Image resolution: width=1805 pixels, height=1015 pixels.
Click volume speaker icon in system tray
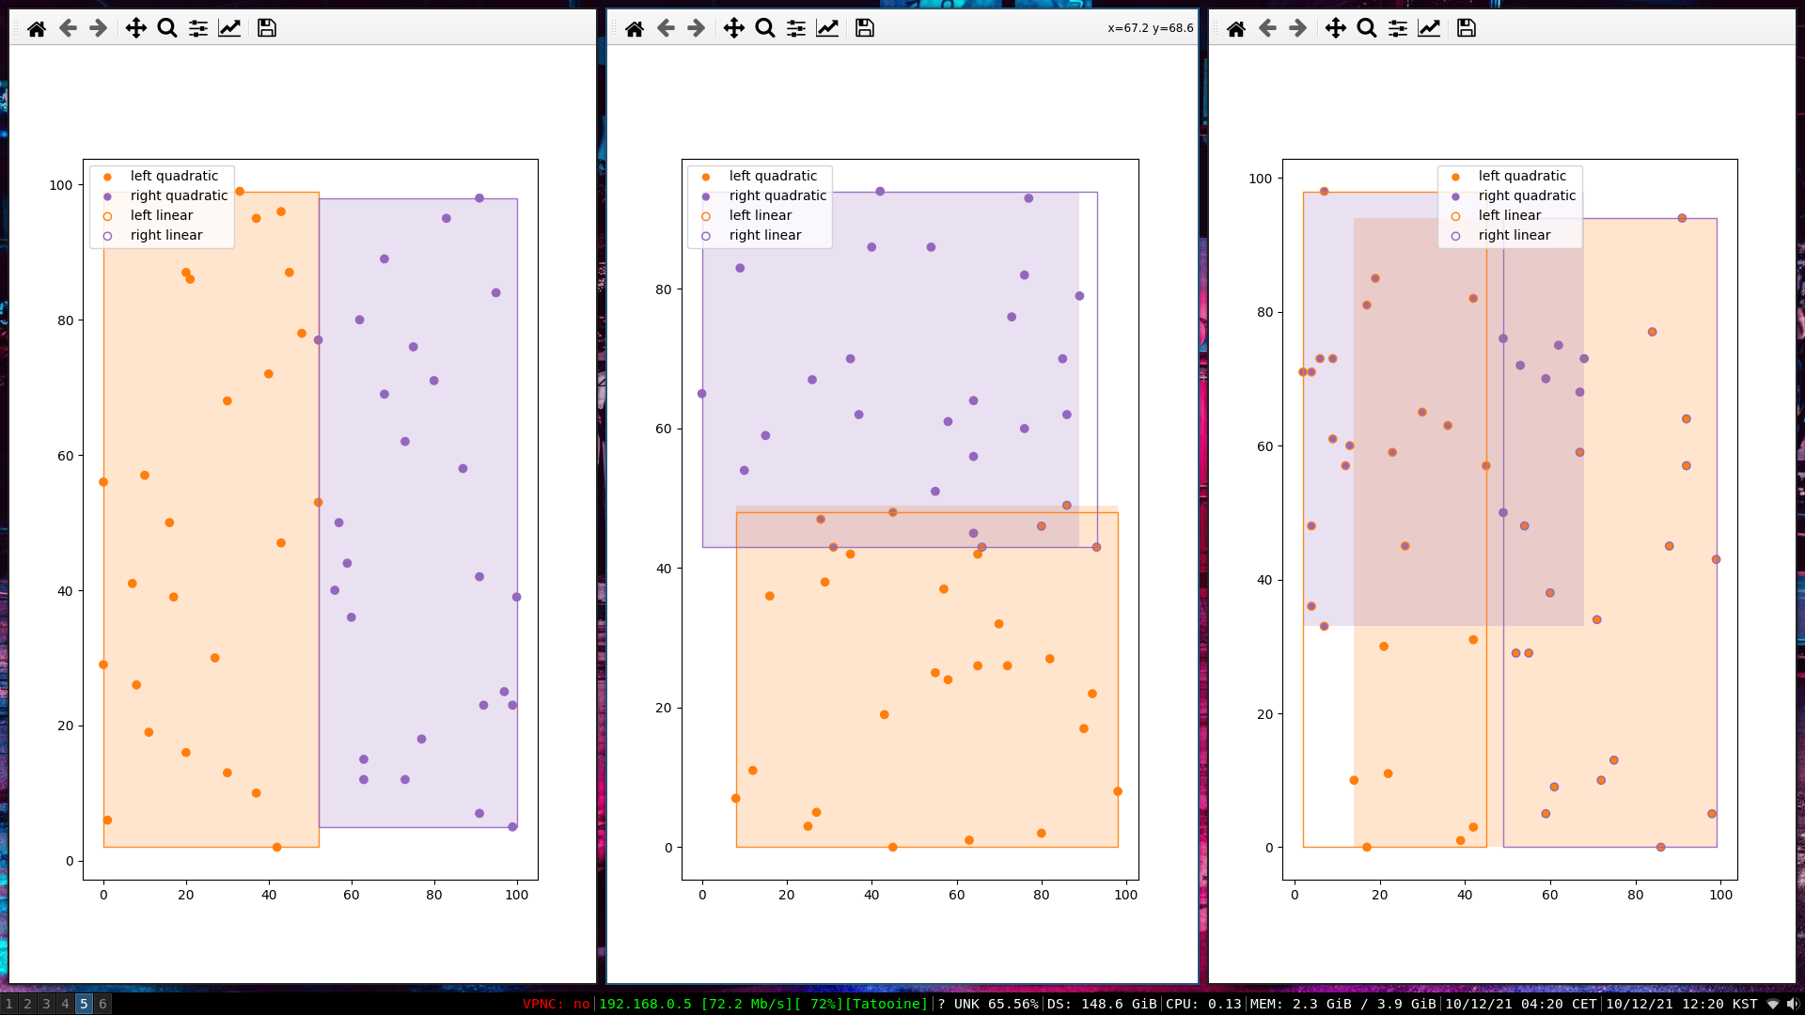(1792, 1004)
